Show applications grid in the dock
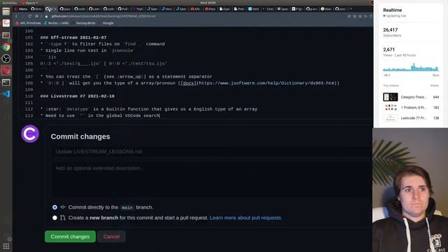This screenshot has width=448, height=252. pyautogui.click(x=6, y=246)
